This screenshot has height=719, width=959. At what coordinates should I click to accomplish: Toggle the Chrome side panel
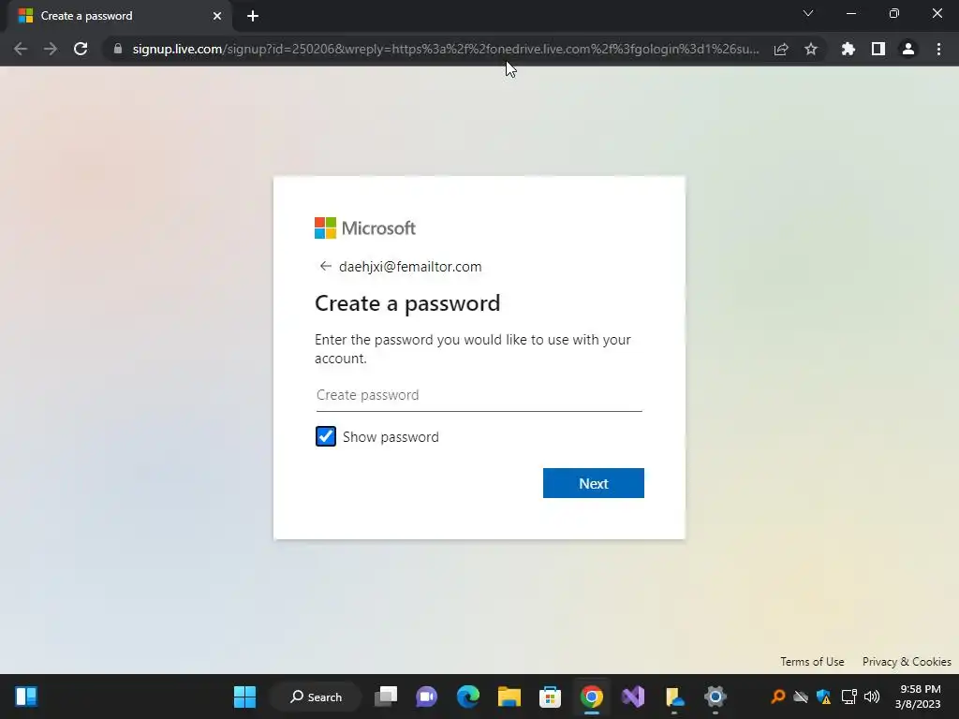tap(878, 49)
